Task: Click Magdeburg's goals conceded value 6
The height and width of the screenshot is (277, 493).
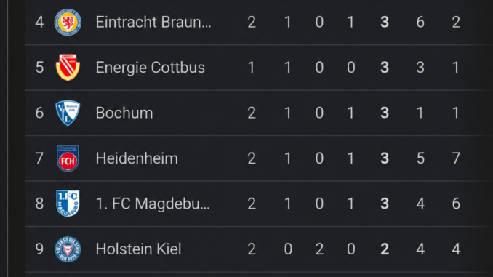Action: click(456, 204)
